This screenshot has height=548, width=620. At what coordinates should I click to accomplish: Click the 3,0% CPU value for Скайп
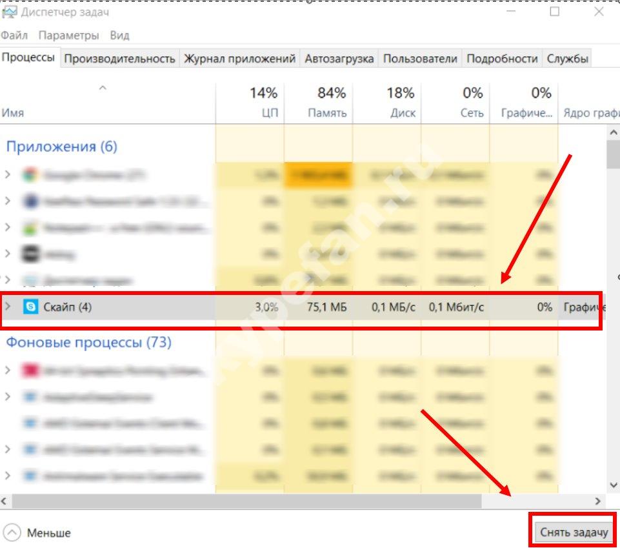click(266, 307)
